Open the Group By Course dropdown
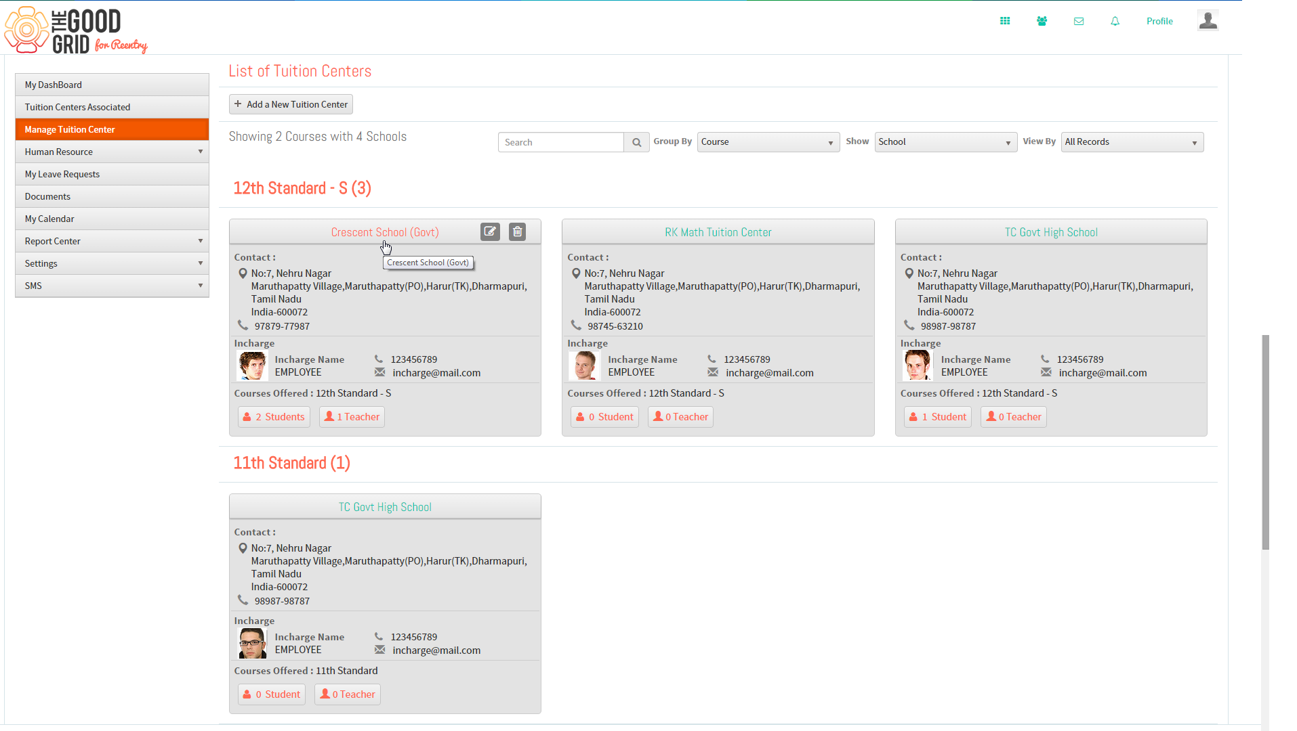The height and width of the screenshot is (731, 1297). pyautogui.click(x=768, y=142)
